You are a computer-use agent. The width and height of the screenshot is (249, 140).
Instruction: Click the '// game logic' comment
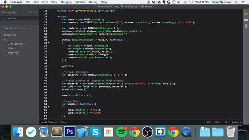tap(71, 101)
